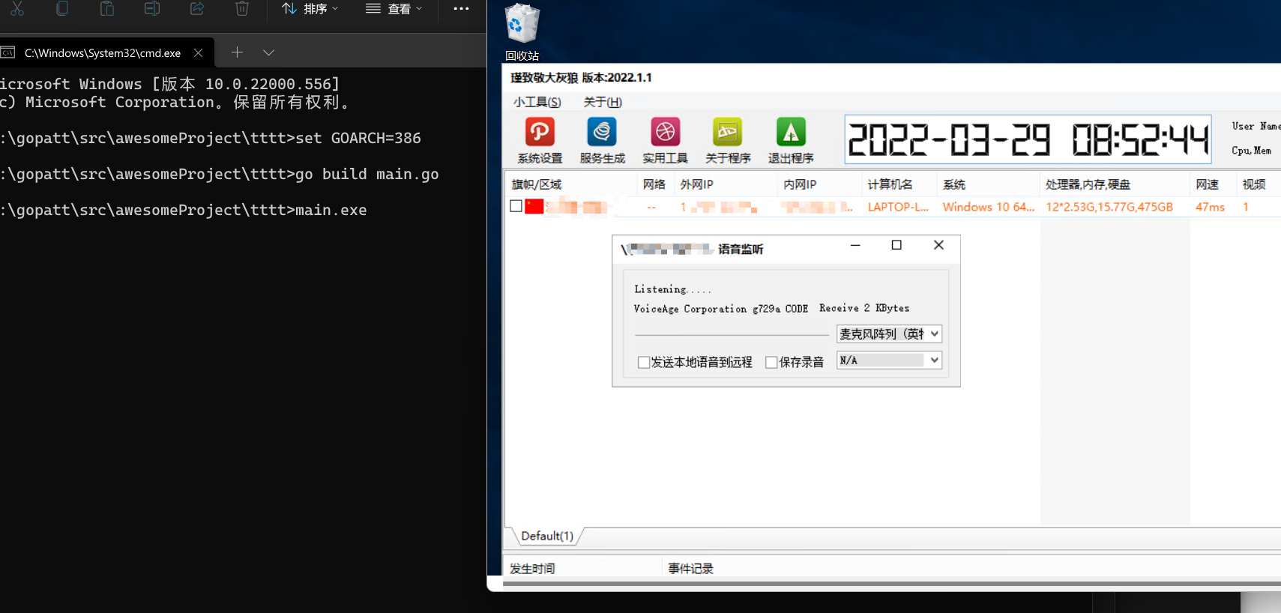
Task: Sort by 系统 column header
Action: (x=989, y=184)
